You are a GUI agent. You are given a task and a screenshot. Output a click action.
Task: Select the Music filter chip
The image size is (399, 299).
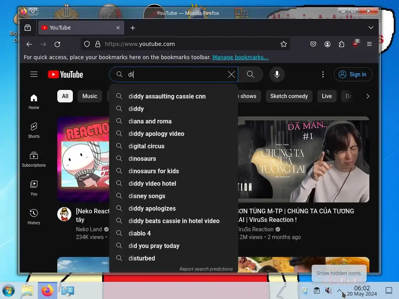(90, 96)
